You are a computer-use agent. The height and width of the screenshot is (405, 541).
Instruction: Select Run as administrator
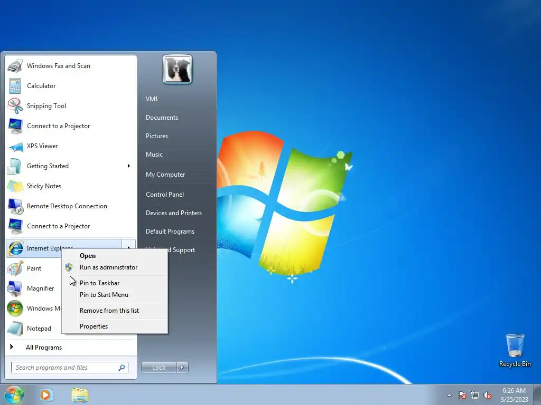pyautogui.click(x=108, y=267)
